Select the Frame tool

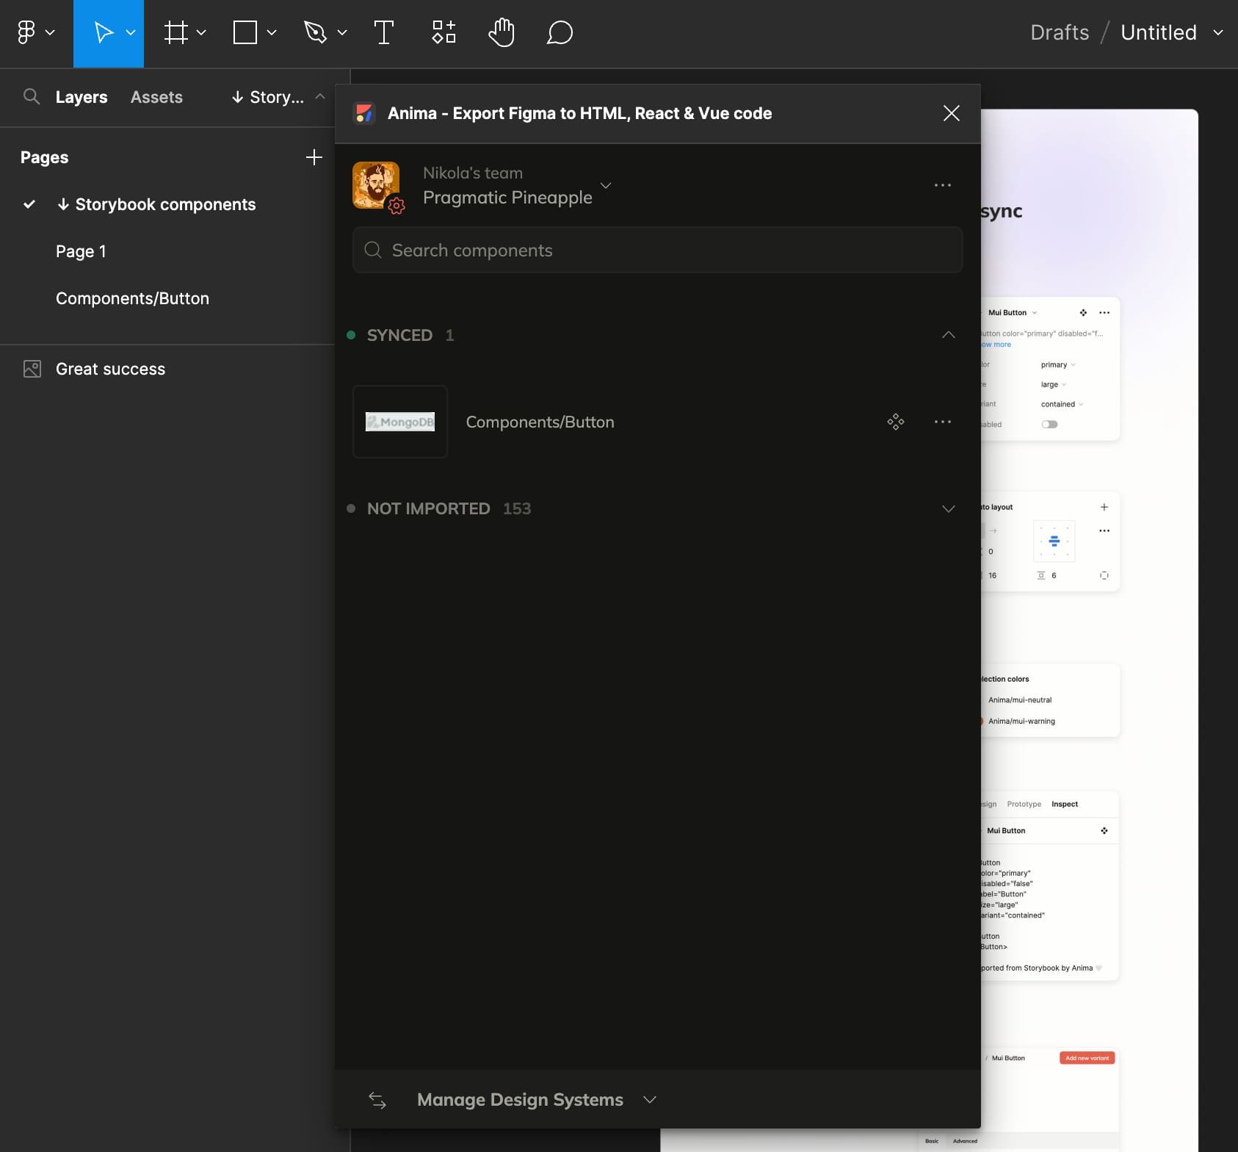[176, 32]
